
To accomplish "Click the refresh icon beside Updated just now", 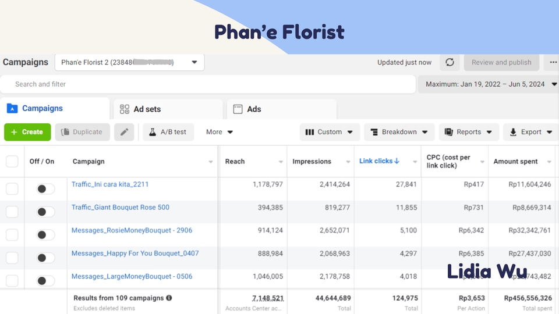I will click(x=450, y=62).
